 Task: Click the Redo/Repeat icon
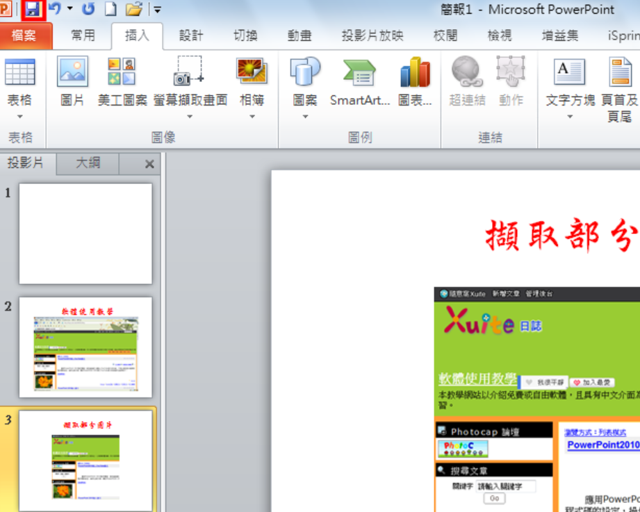coord(88,8)
